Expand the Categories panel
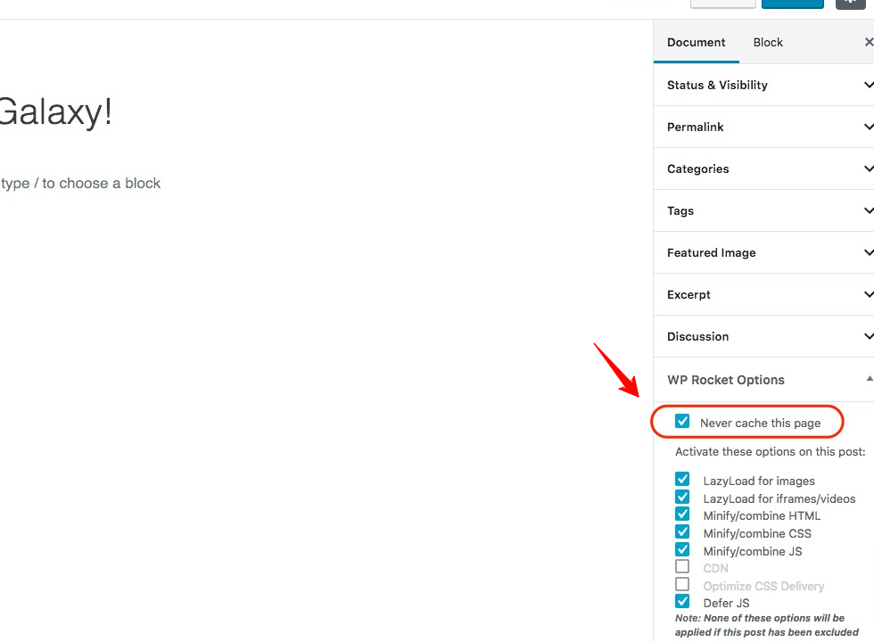The width and height of the screenshot is (874, 642). (763, 169)
